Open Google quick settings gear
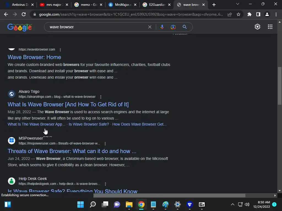The image size is (282, 211). point(257,27)
